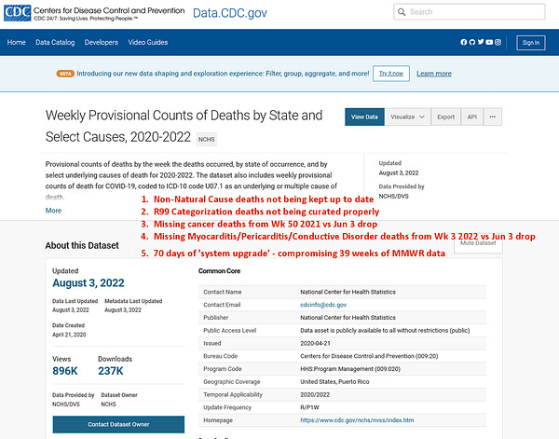Click the Data.CDC.gov site title
This screenshot has height=439, width=559.
pyautogui.click(x=230, y=13)
